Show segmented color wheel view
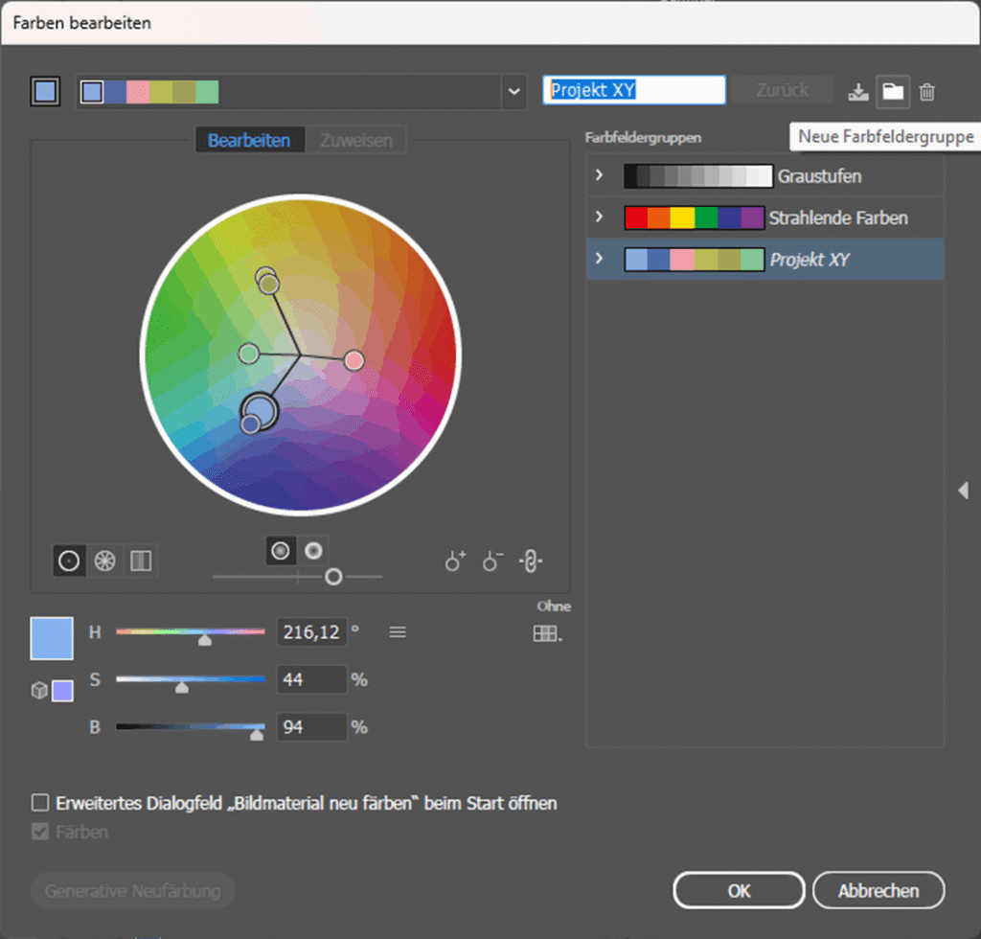 pos(105,561)
